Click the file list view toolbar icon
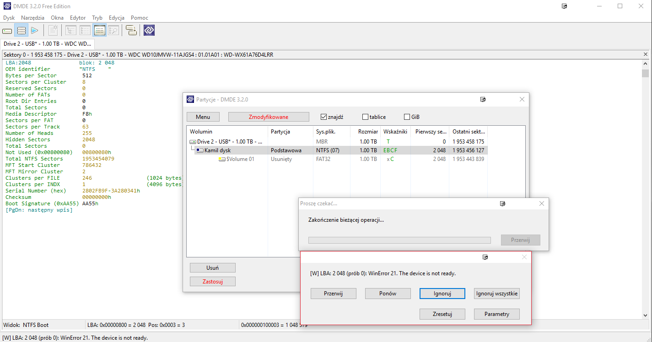Screen dimensions: 652x342 [x=85, y=31]
